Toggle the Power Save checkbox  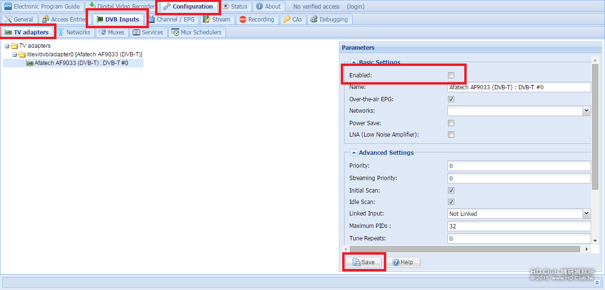coord(451,123)
